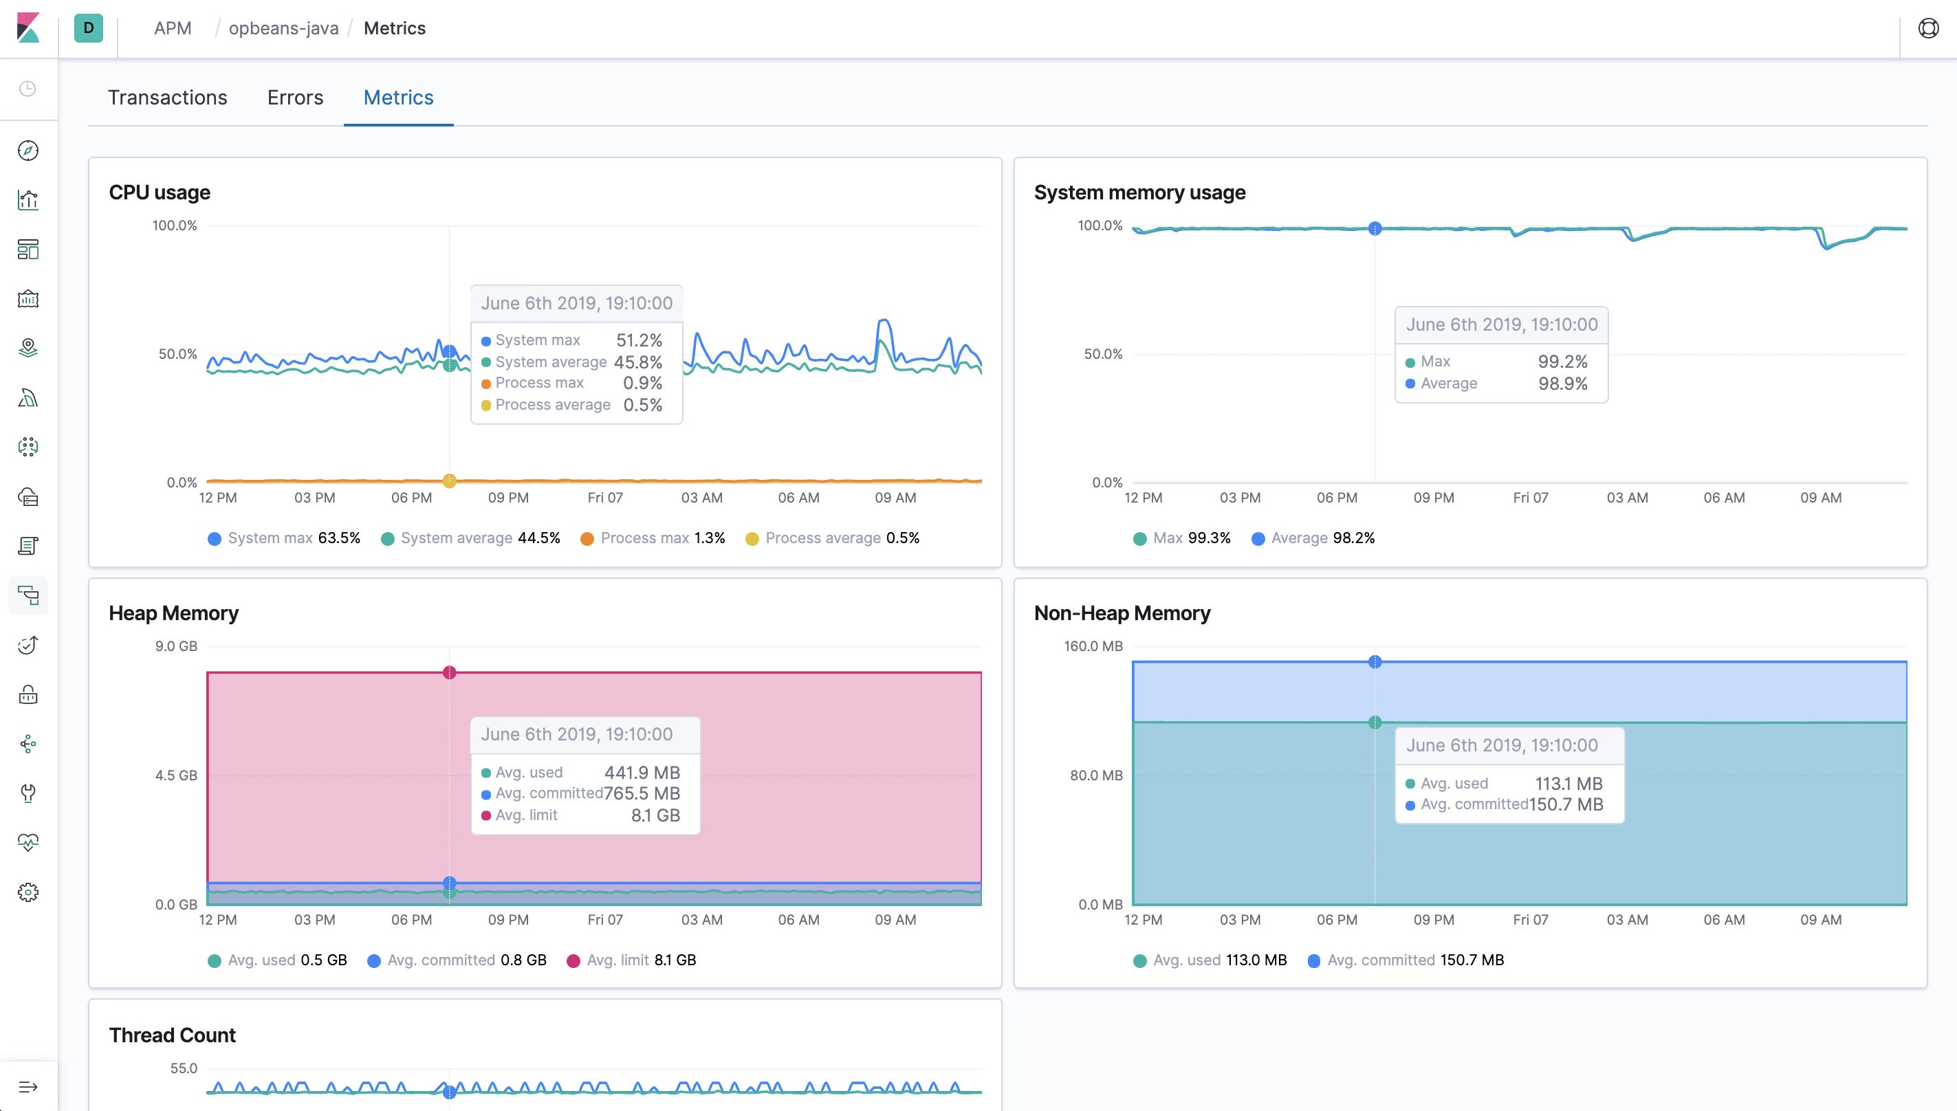Open the Dashboard app icon
This screenshot has width=1957, height=1111.
coord(28,250)
